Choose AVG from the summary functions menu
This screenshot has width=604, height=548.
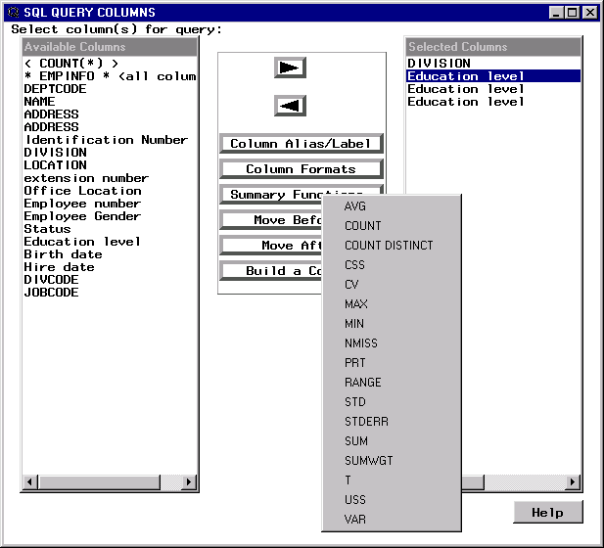click(x=355, y=206)
